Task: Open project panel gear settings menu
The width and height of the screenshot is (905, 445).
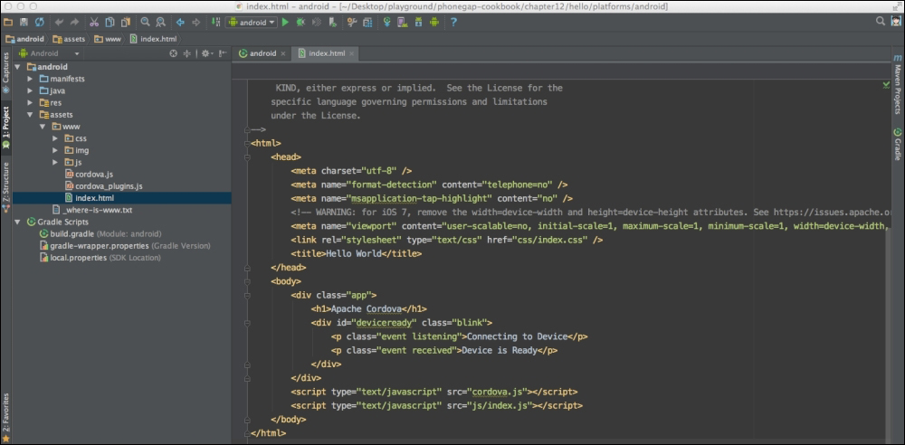Action: [x=206, y=53]
